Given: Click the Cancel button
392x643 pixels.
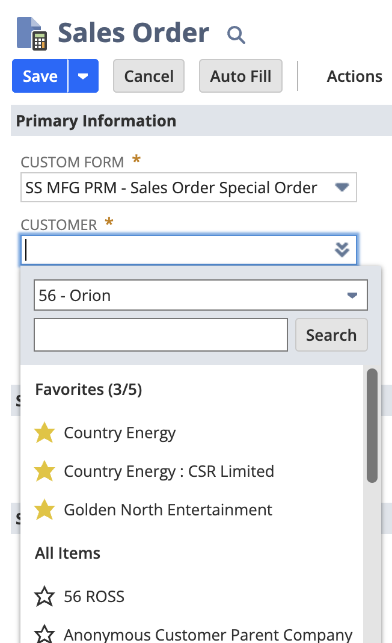Looking at the screenshot, I should [149, 76].
